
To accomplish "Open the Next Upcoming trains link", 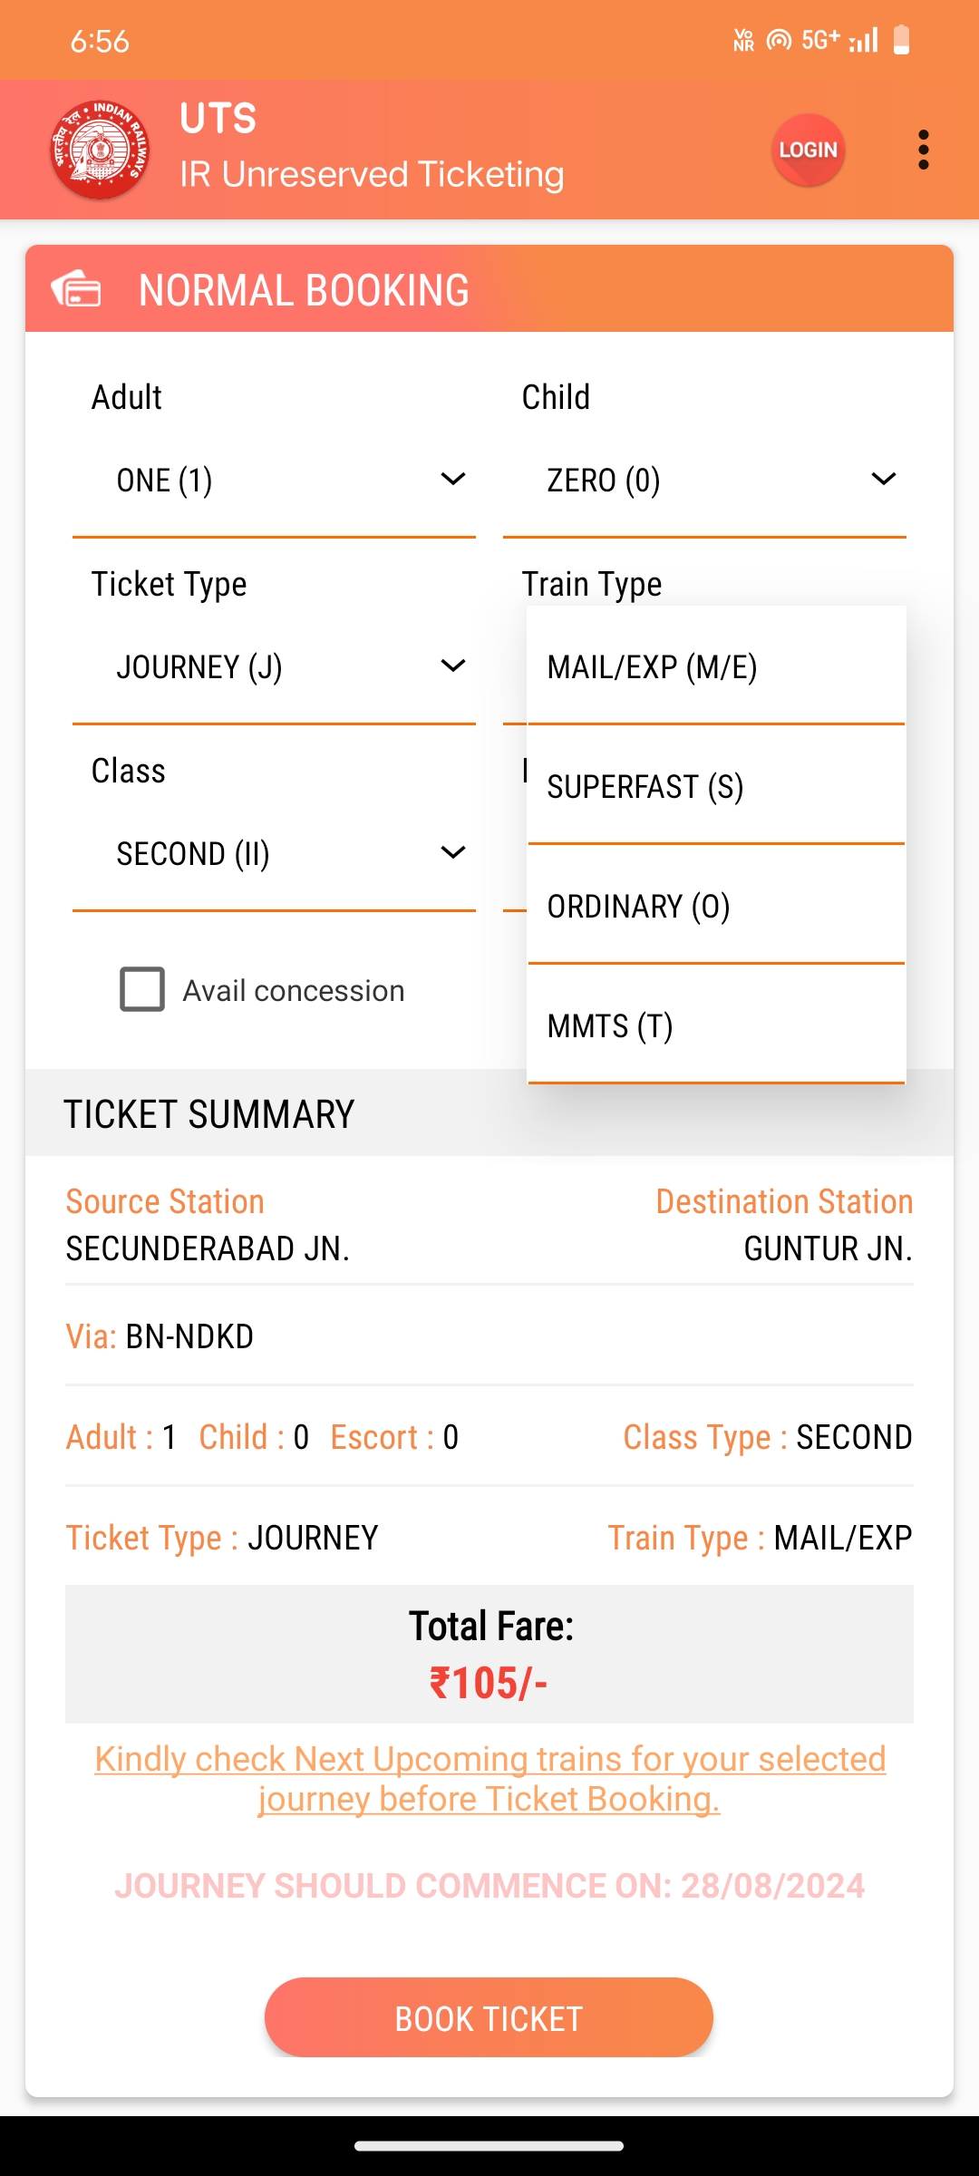I will (x=489, y=1779).
